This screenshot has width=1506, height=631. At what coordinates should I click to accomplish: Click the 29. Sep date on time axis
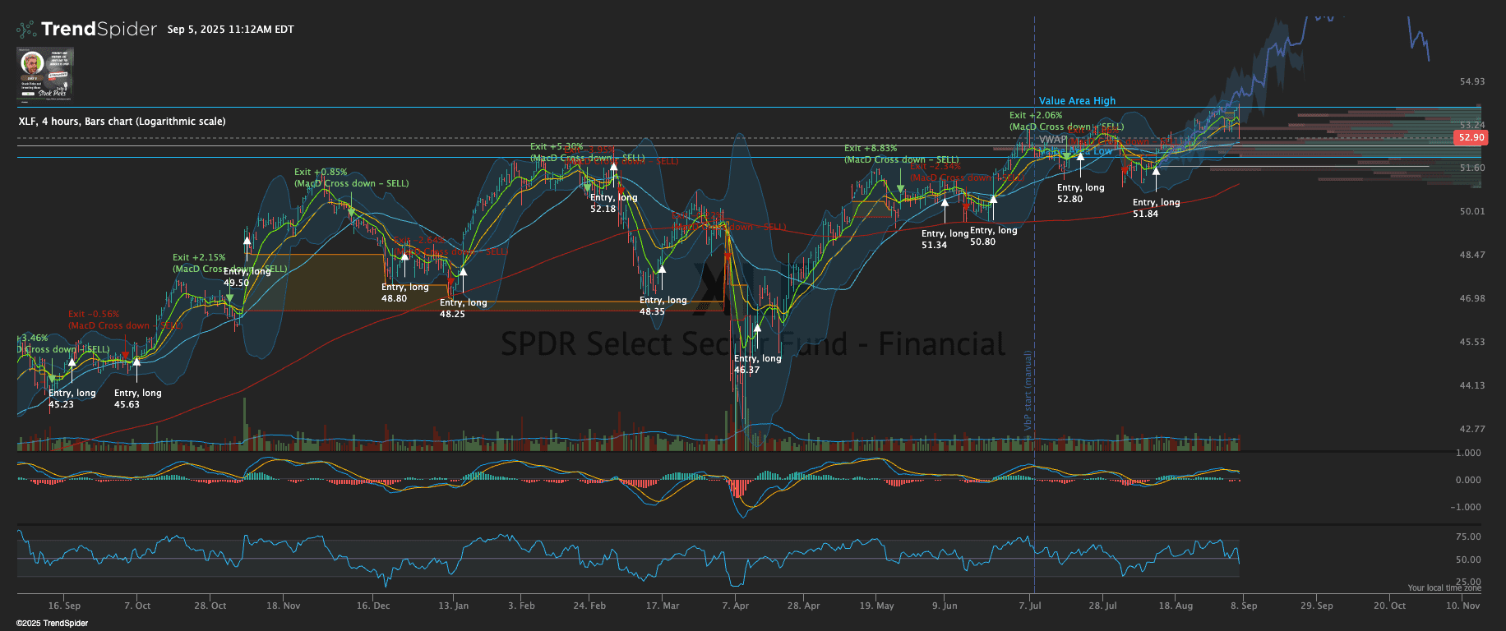(x=1317, y=606)
